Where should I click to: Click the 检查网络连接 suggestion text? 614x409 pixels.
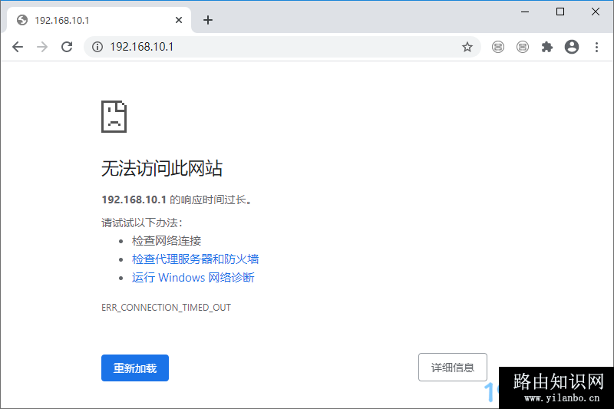(167, 241)
